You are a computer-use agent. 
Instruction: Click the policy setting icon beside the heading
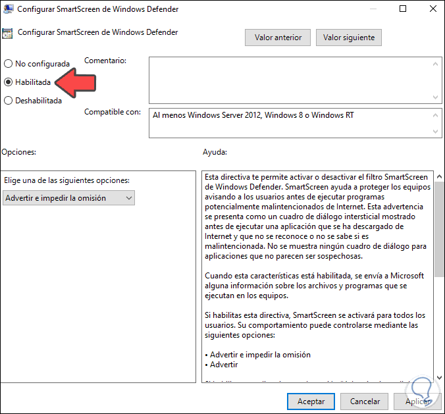[x=7, y=33]
